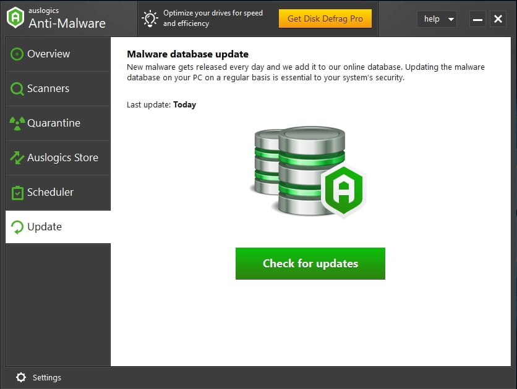The height and width of the screenshot is (389, 517).
Task: Expand the help dropdown menu
Action: [x=437, y=19]
